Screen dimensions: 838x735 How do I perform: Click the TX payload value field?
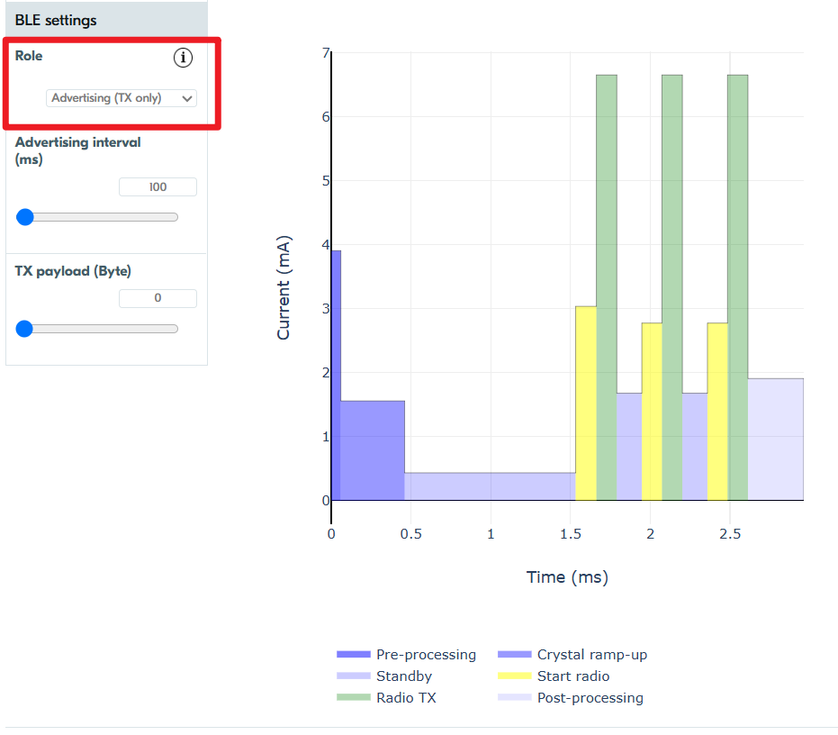point(158,298)
